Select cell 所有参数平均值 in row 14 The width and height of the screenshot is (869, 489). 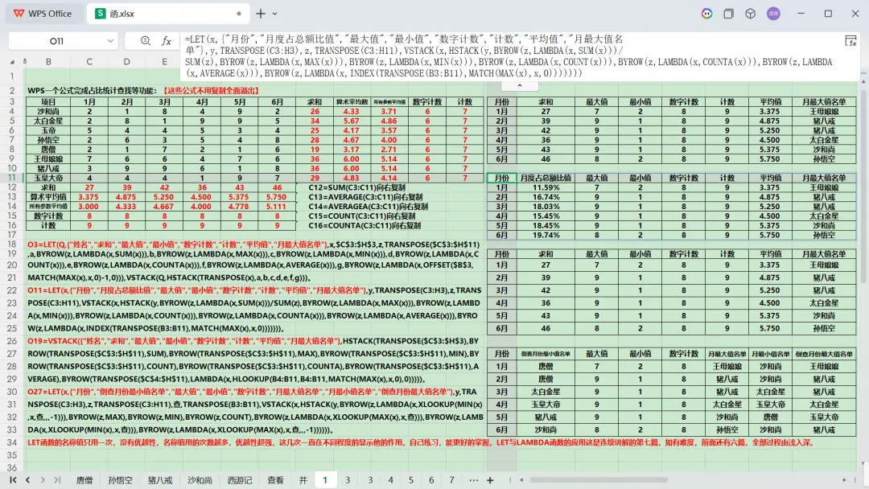(x=48, y=207)
